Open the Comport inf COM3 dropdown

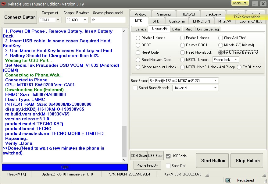(58, 20)
